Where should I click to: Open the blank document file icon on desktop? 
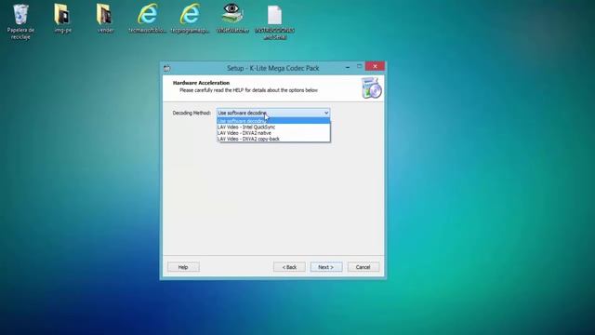(274, 21)
